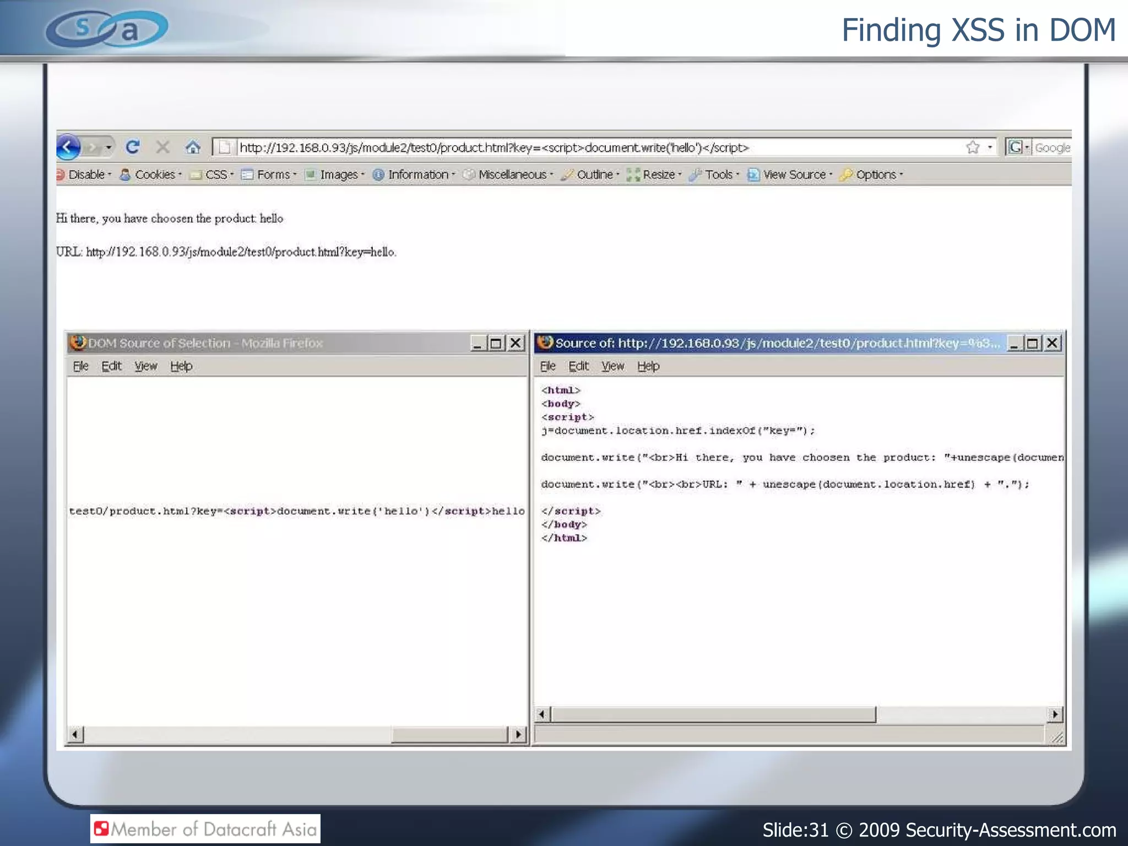
Task: Click inside the Google search box
Action: tap(1052, 148)
